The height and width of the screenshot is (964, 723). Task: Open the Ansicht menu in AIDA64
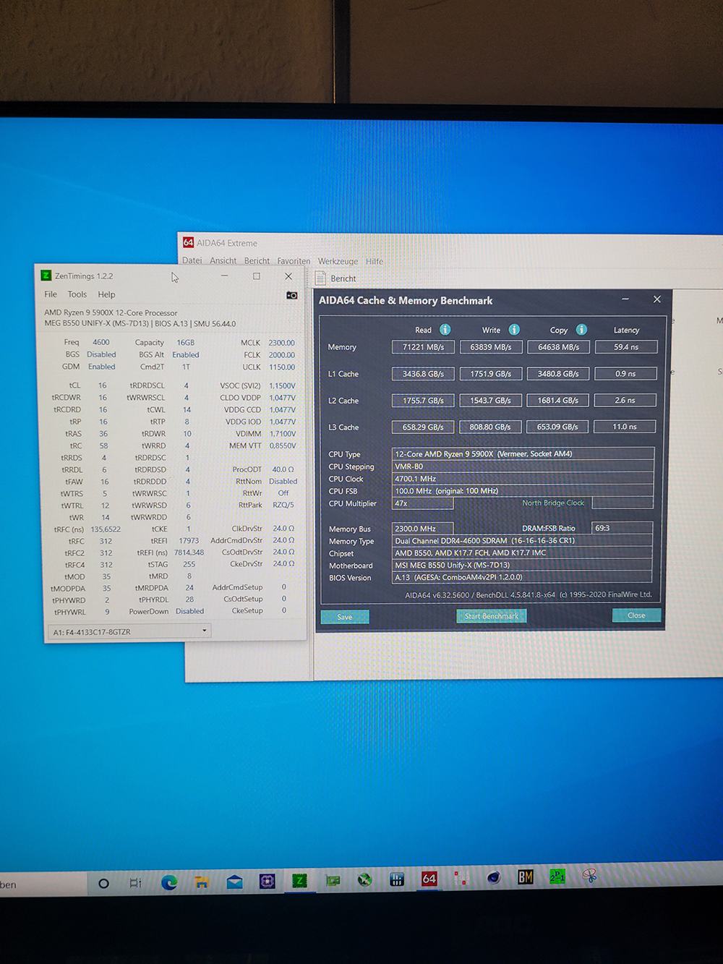(223, 260)
